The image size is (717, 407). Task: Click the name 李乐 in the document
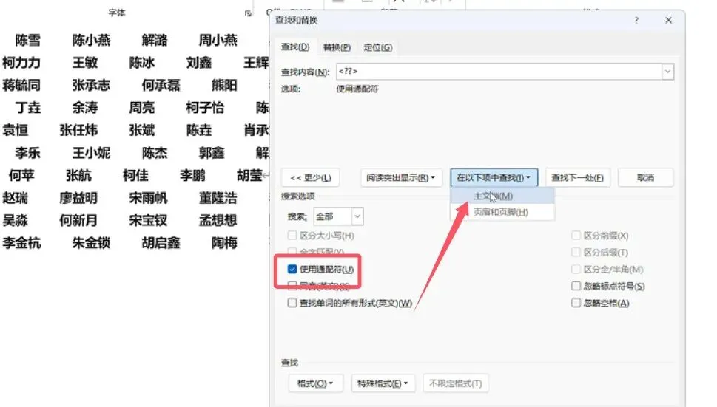(x=28, y=153)
